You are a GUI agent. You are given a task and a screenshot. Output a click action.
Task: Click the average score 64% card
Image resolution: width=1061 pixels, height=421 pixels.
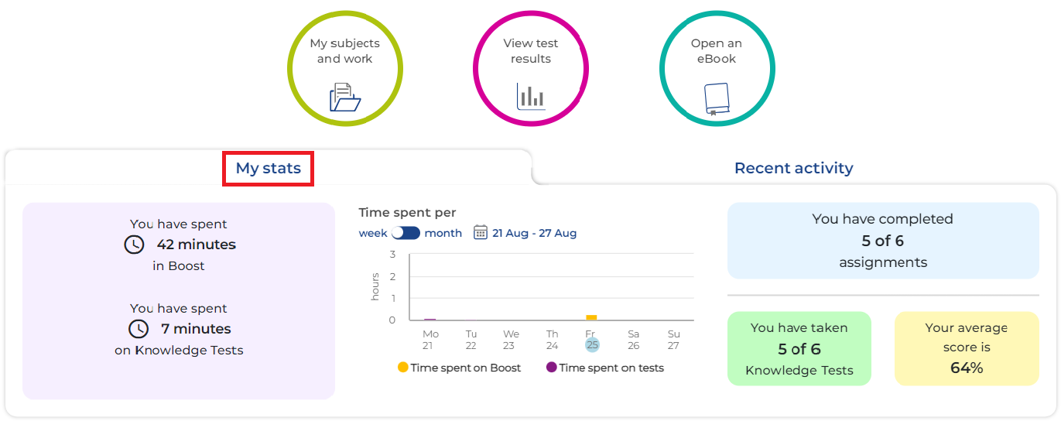(x=967, y=348)
